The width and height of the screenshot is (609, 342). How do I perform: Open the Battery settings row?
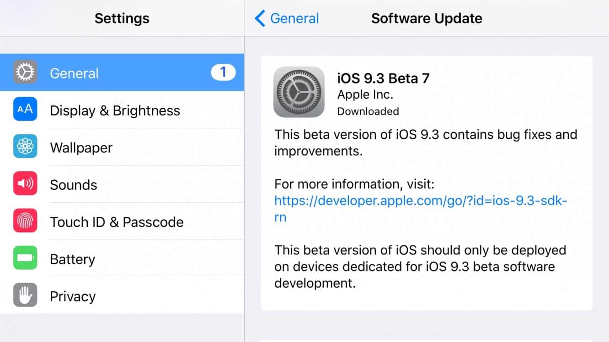click(x=72, y=259)
